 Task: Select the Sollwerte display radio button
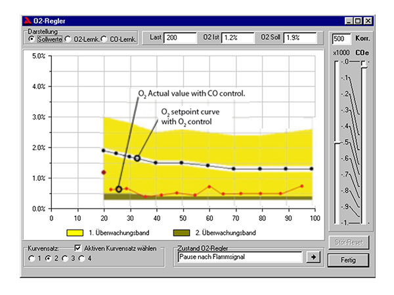click(x=32, y=39)
